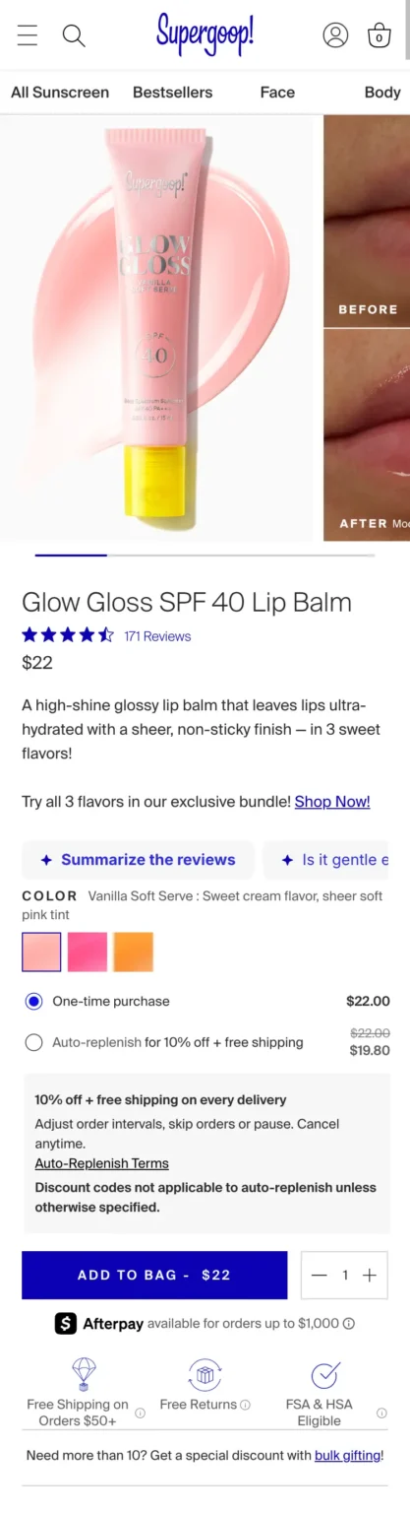
Task: Select One-time purchase option
Action: (34, 1001)
